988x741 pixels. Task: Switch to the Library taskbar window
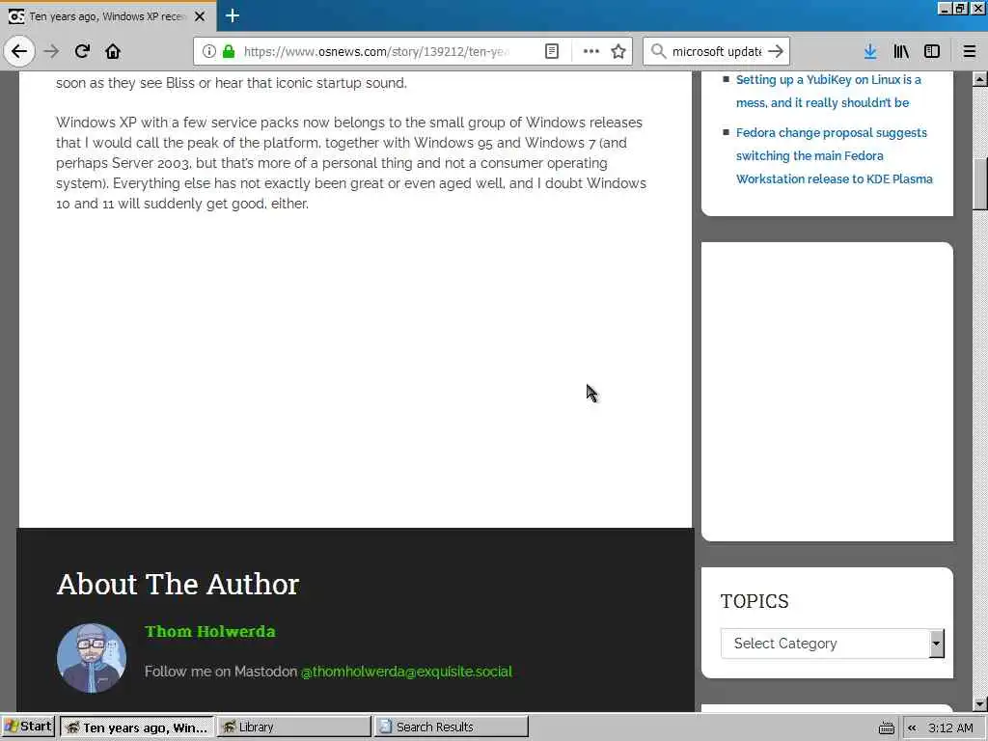294,727
